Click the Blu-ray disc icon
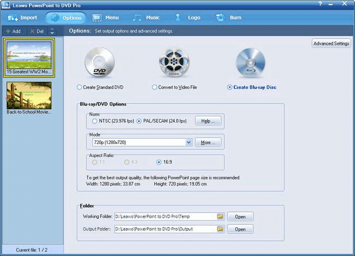Screen dimensions: 355x256 coord(251,63)
